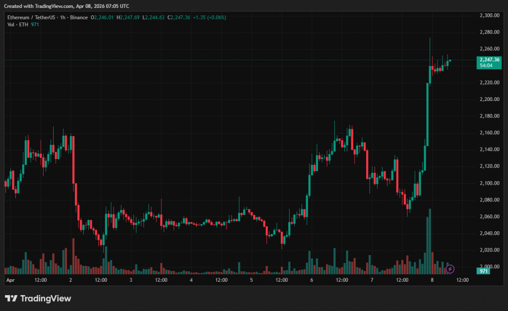The width and height of the screenshot is (508, 311).
Task: Click the +1.35 (+0.06%) change value
Action: click(x=209, y=17)
